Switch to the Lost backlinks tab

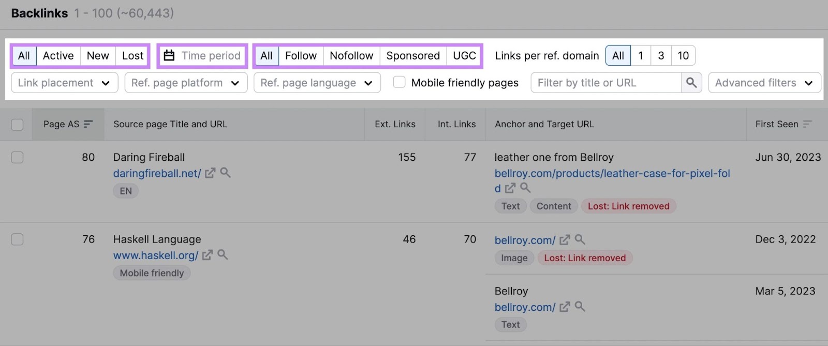pos(132,56)
